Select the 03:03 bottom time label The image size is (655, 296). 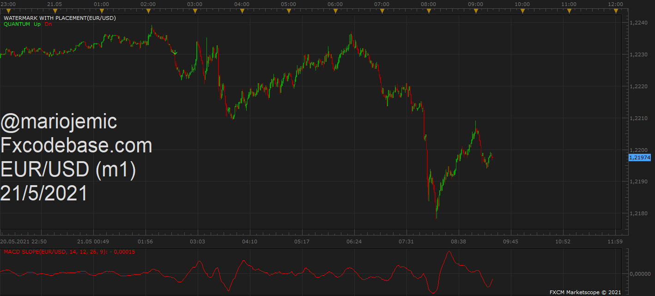(198, 241)
